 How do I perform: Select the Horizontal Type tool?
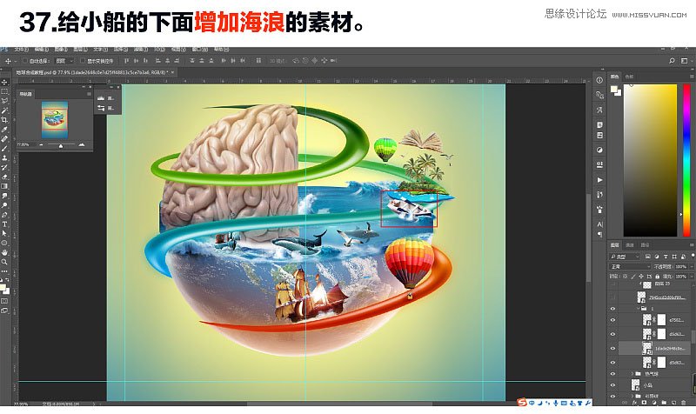pyautogui.click(x=4, y=224)
